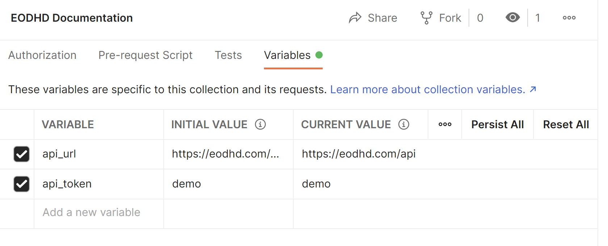The image size is (608, 246).
Task: Click Reset All button
Action: [x=566, y=124]
